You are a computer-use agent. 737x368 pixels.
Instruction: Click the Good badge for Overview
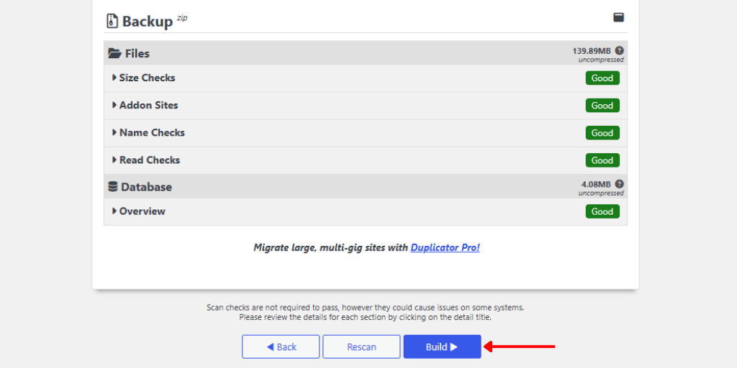point(602,211)
